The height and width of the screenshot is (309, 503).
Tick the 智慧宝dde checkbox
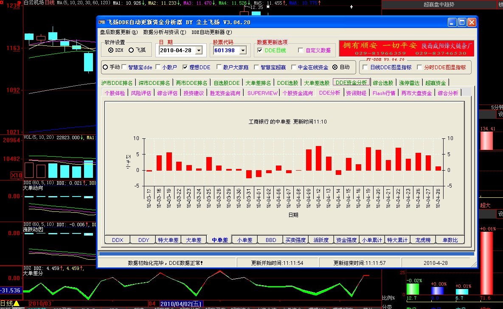[x=124, y=67]
